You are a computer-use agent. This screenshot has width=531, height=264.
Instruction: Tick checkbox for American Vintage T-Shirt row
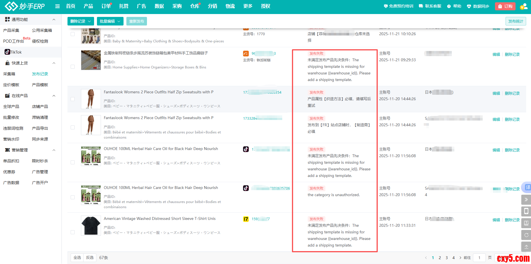(x=73, y=232)
